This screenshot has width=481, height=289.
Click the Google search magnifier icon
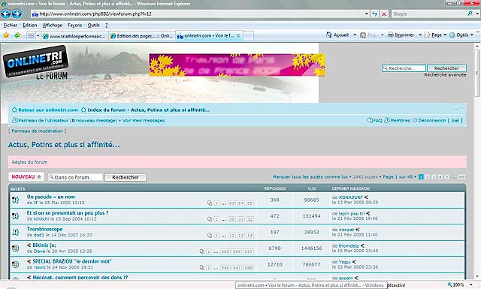point(470,14)
